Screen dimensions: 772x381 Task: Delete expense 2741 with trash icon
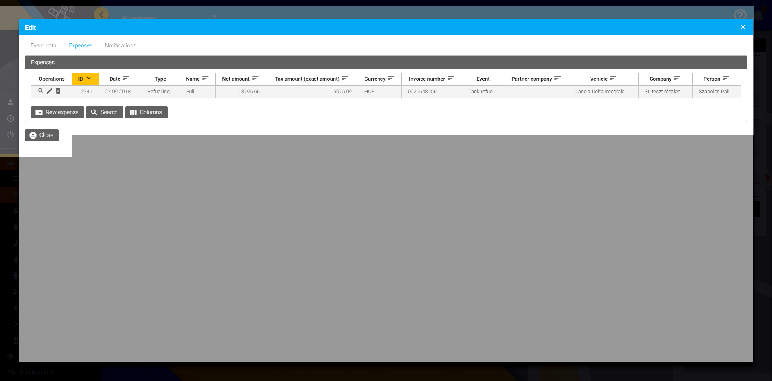pos(58,91)
